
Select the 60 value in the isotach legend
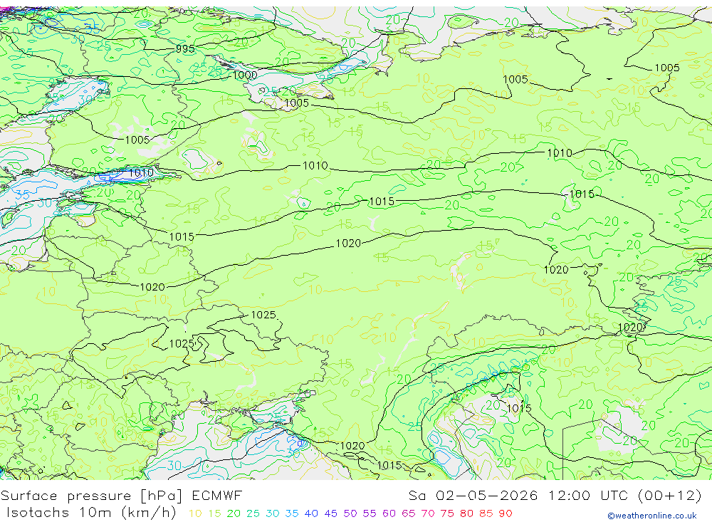389,514
